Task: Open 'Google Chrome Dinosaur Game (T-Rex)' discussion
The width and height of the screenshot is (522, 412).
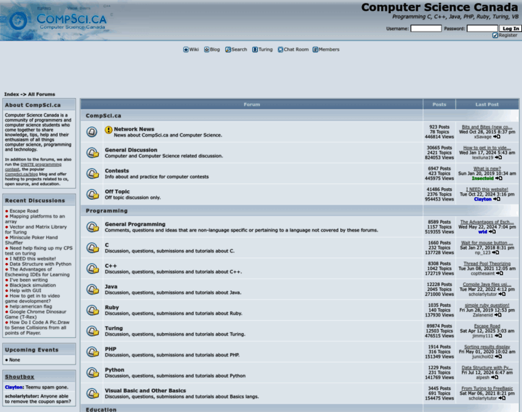Action: point(36,314)
